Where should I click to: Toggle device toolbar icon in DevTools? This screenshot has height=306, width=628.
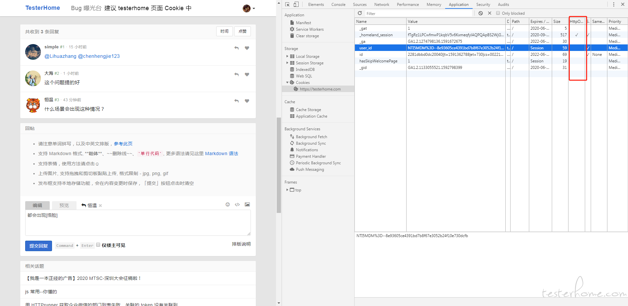click(296, 4)
